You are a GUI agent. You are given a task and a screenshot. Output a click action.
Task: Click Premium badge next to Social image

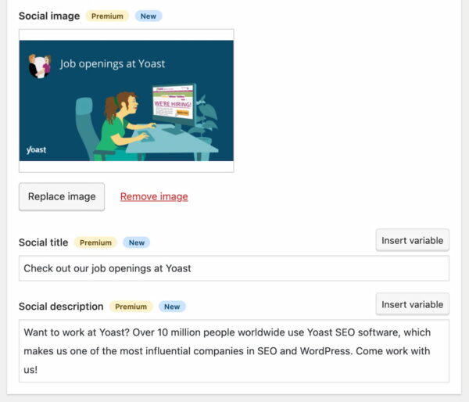(107, 16)
